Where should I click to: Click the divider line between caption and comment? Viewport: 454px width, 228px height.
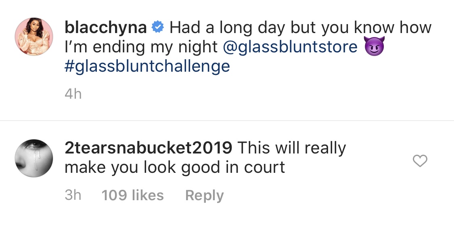[x=227, y=120]
